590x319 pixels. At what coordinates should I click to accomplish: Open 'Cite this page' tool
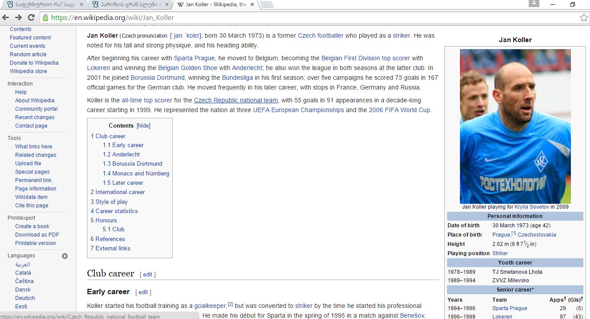(x=32, y=206)
